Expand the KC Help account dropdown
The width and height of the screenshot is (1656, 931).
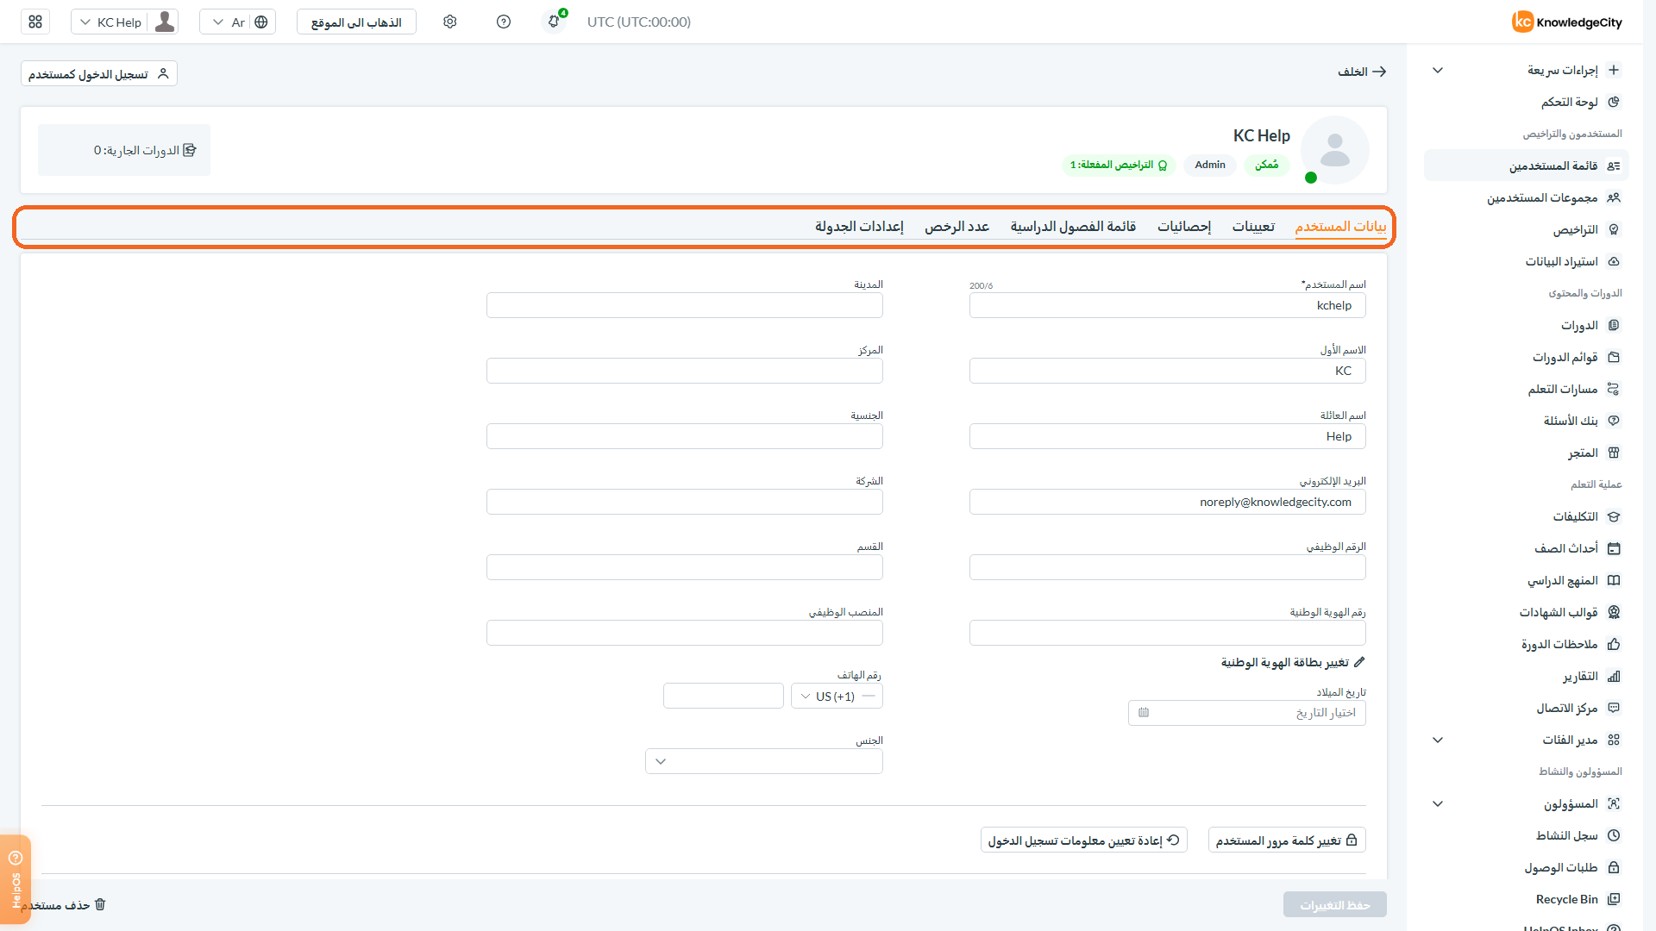[124, 22]
